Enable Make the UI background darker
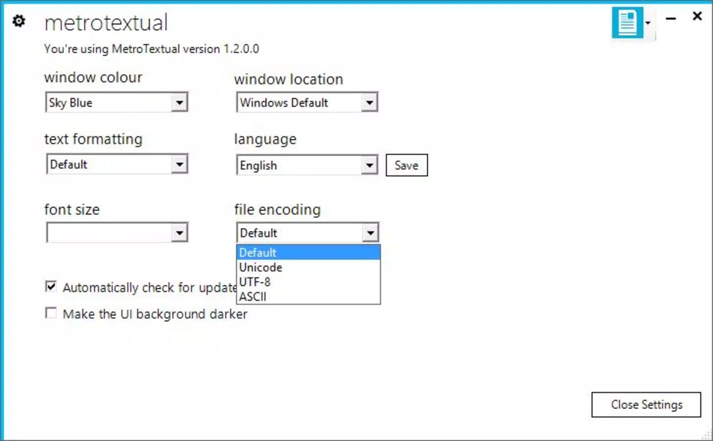 pyautogui.click(x=51, y=314)
